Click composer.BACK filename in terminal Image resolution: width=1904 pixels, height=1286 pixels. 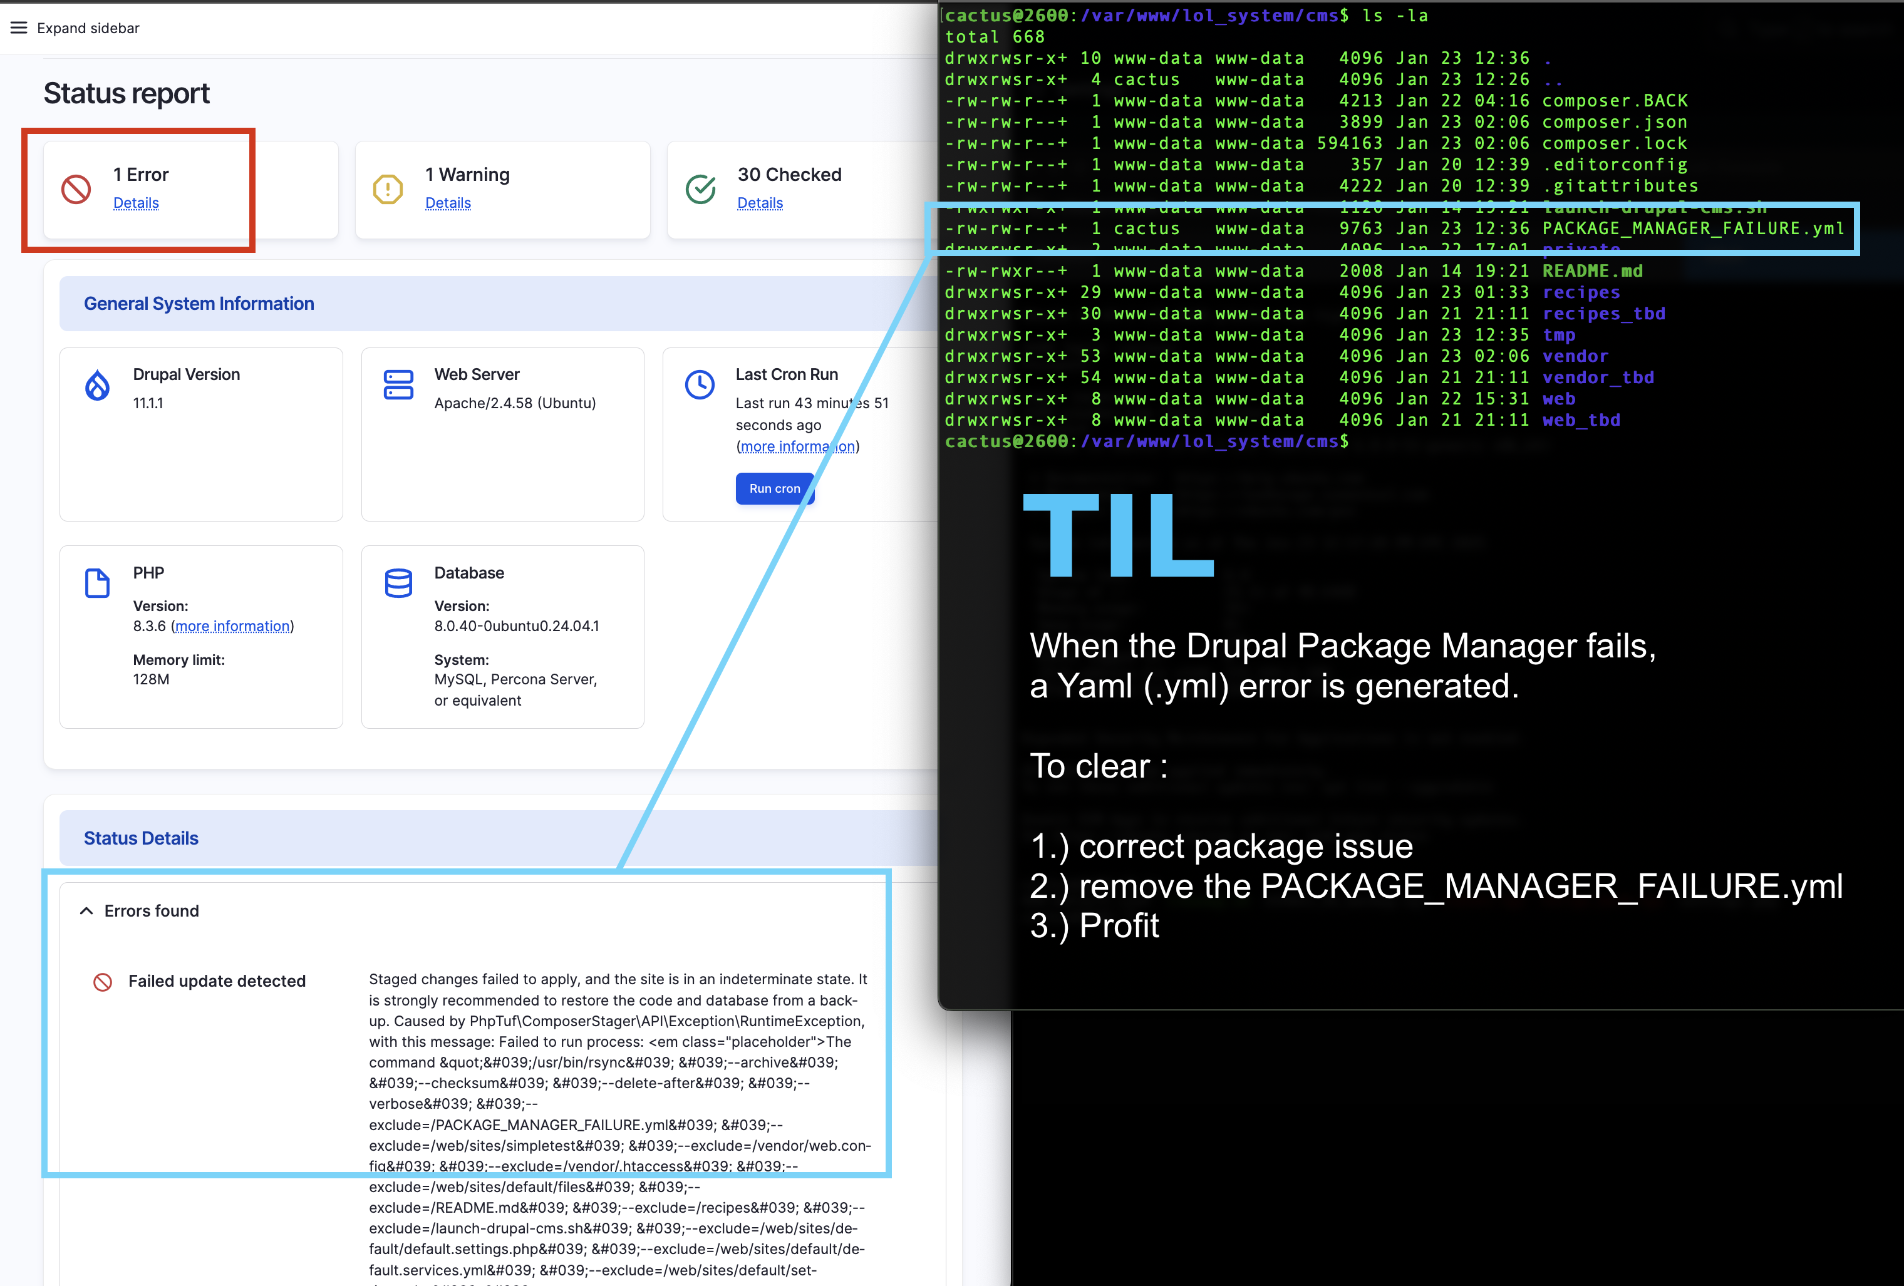pos(1615,101)
